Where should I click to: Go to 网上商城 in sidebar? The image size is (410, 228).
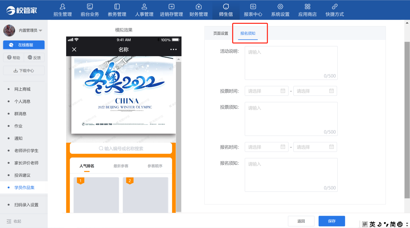click(22, 89)
